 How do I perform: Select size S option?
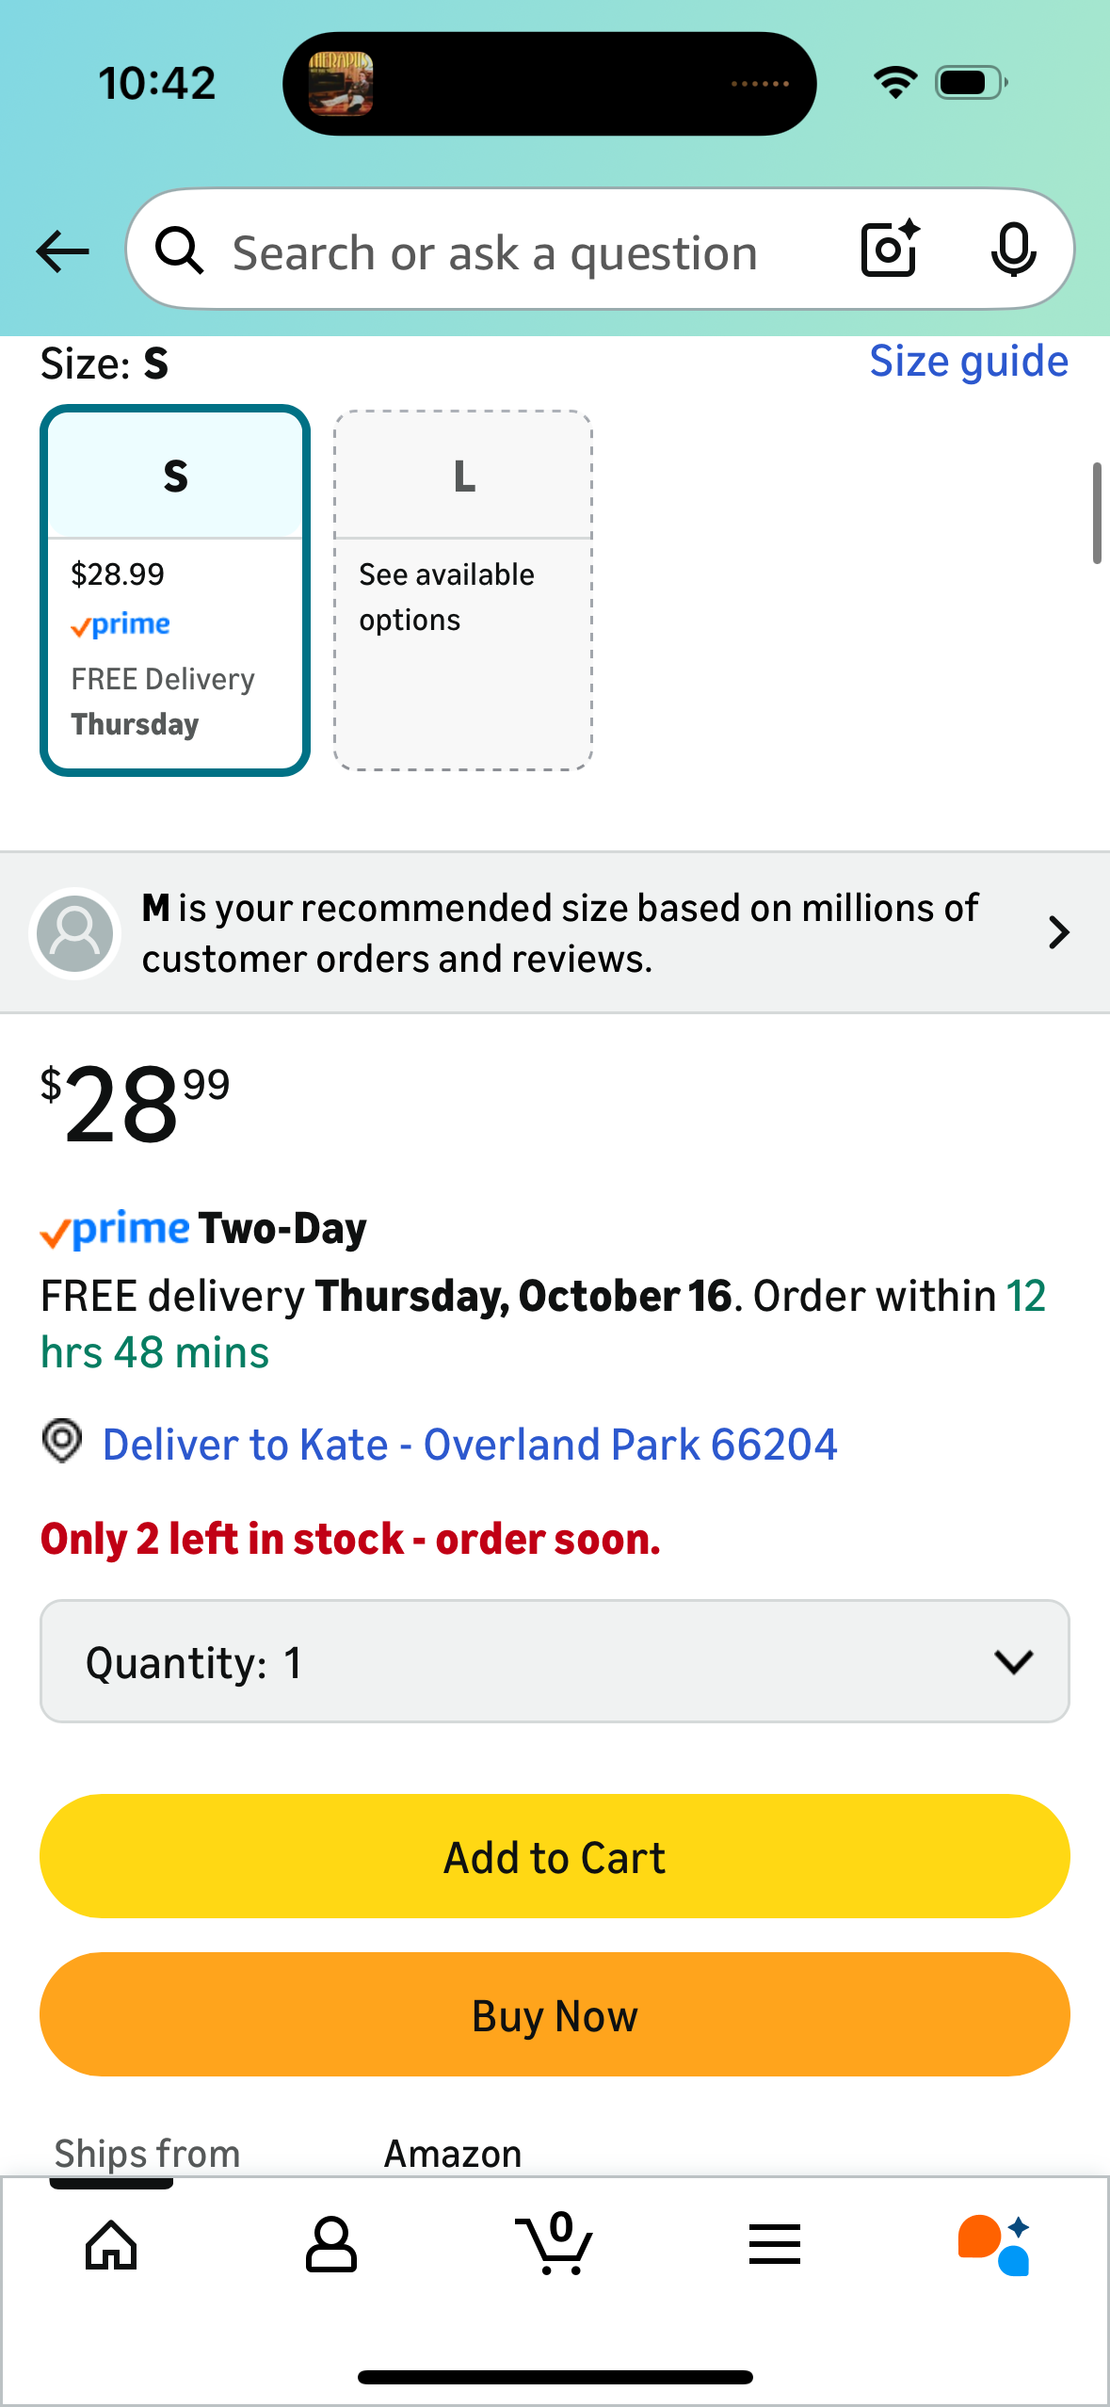[x=175, y=590]
